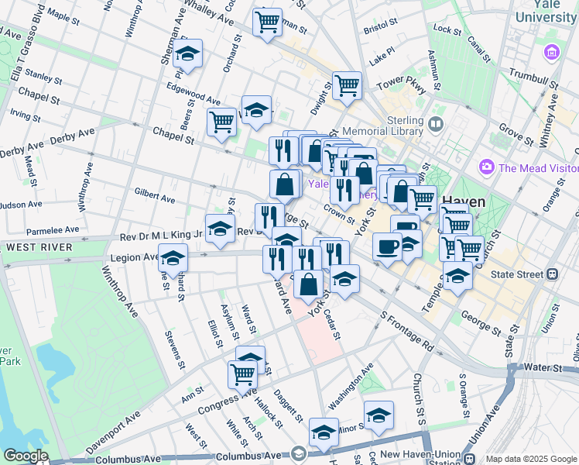Viewport: 579px width, 465px height.
Task: Open the graduation cap marker on Rev Dr M L King Jr
Action: pyautogui.click(x=220, y=229)
